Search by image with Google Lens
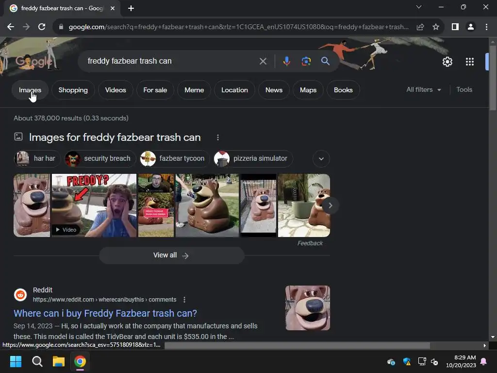The image size is (497, 373). [306, 61]
